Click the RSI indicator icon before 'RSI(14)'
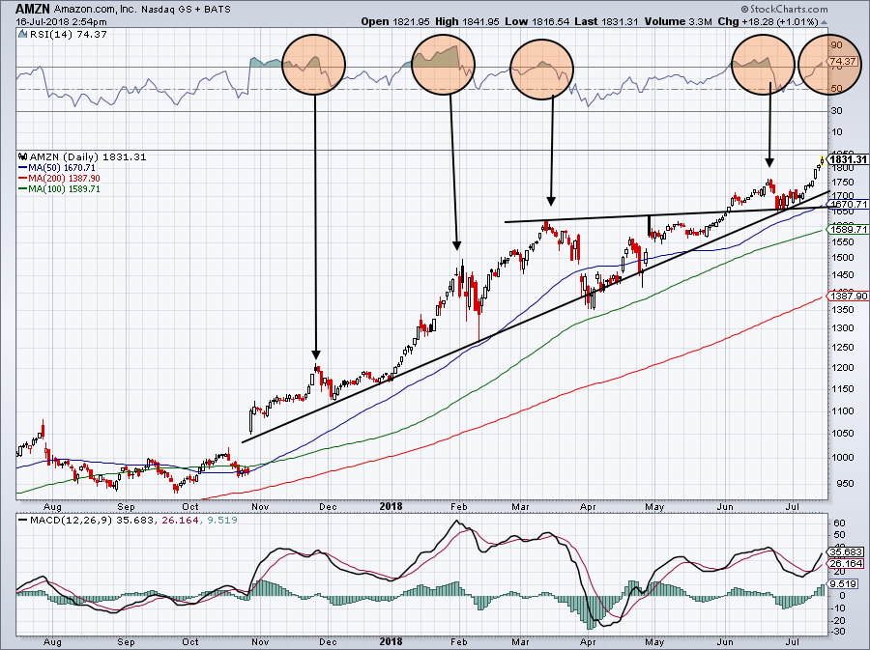Screen dimensions: 870x650 (x=22, y=34)
